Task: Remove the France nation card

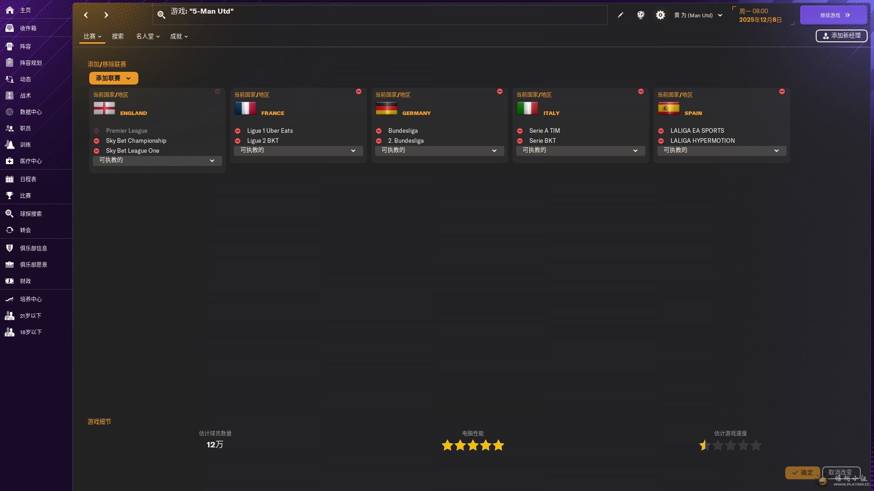Action: (359, 91)
